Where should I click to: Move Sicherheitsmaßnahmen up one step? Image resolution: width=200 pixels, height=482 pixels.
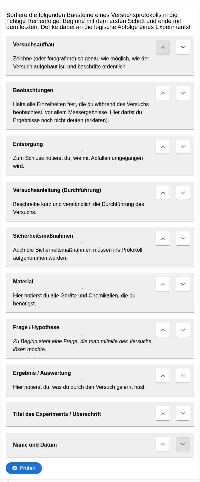point(163,238)
